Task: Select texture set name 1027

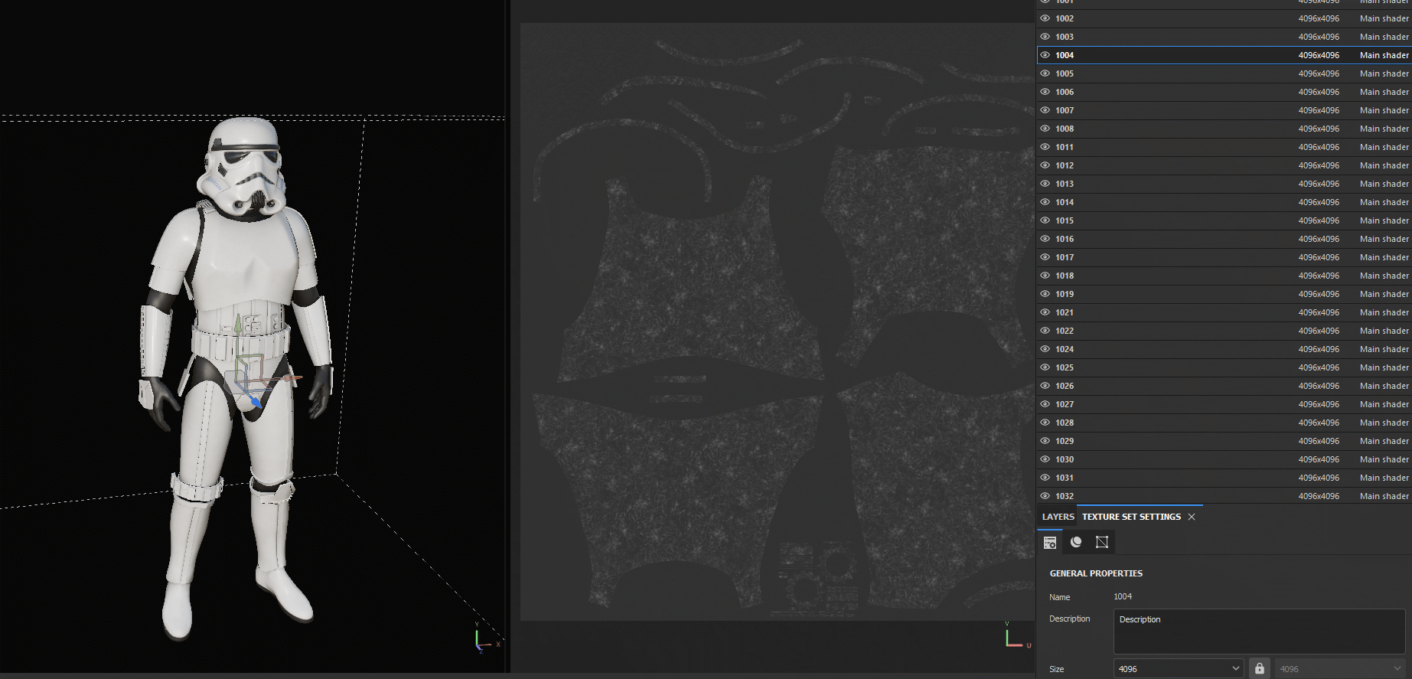Action: tap(1065, 404)
